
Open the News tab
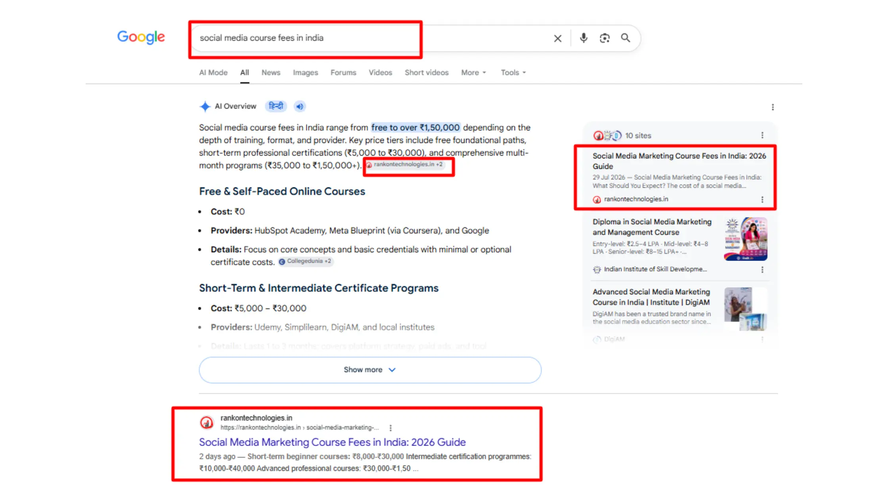[x=271, y=72]
